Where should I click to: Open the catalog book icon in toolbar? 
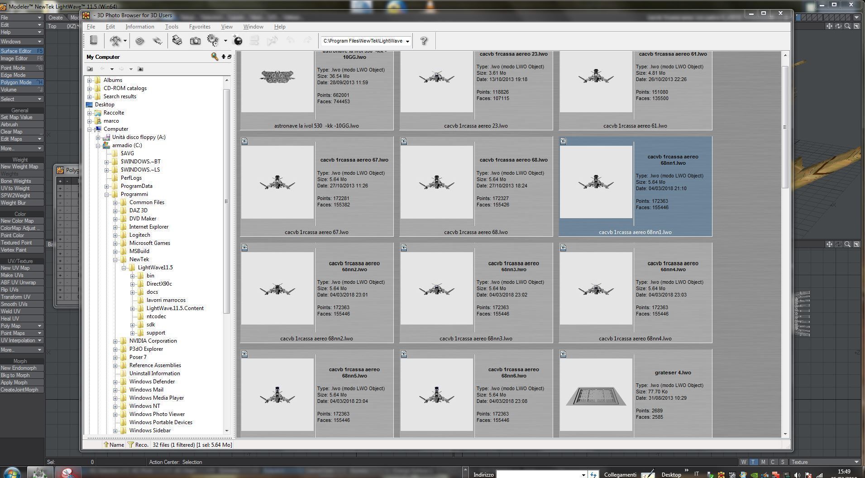coord(94,41)
